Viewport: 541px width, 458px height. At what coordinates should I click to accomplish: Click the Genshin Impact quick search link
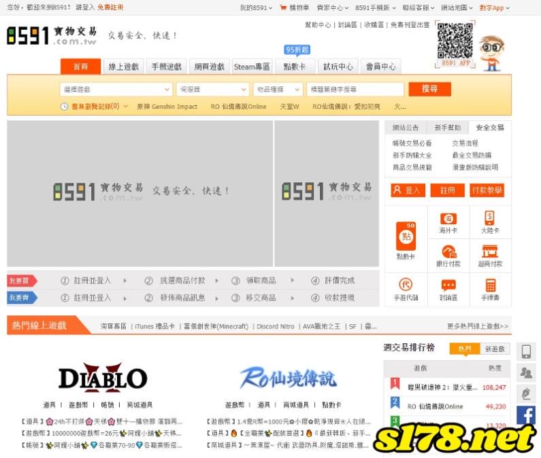tap(167, 107)
